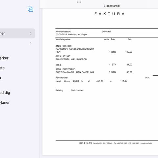
Task: Click the DKK currency label
Action: click(147, 78)
